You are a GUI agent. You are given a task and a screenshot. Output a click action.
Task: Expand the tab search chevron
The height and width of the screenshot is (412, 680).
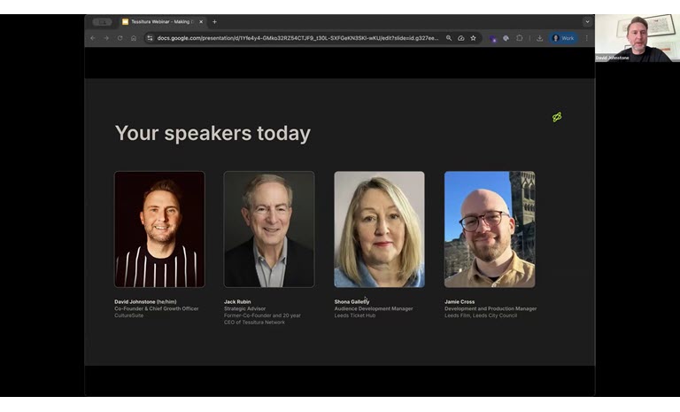[586, 21]
